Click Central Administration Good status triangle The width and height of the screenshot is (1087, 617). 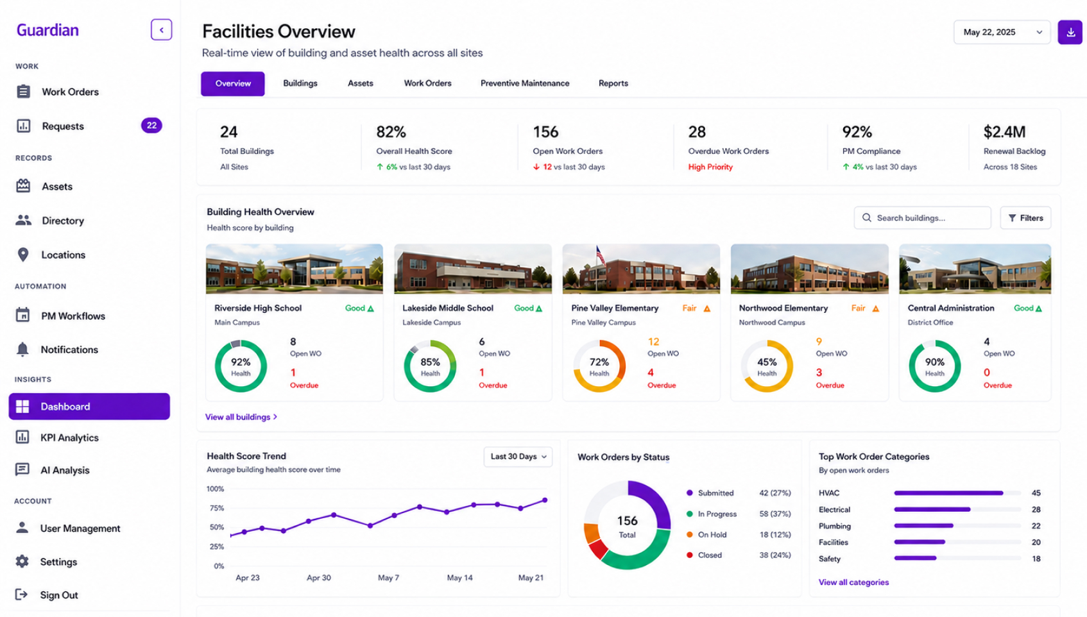(1039, 308)
